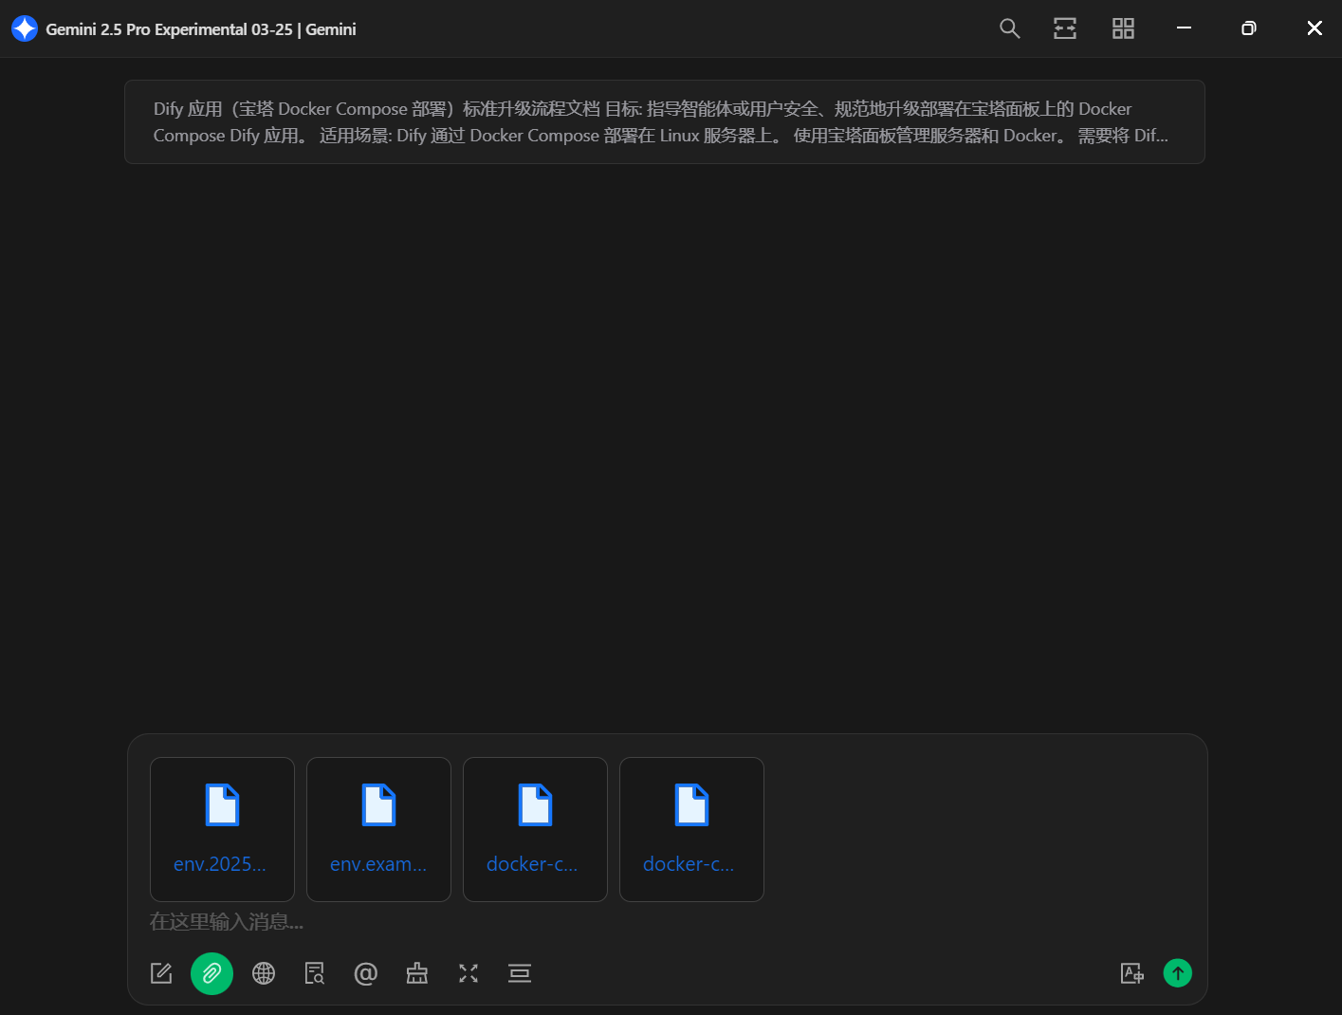
Task: Click the Gemini 2.5 Pro model name
Action: pos(169,29)
